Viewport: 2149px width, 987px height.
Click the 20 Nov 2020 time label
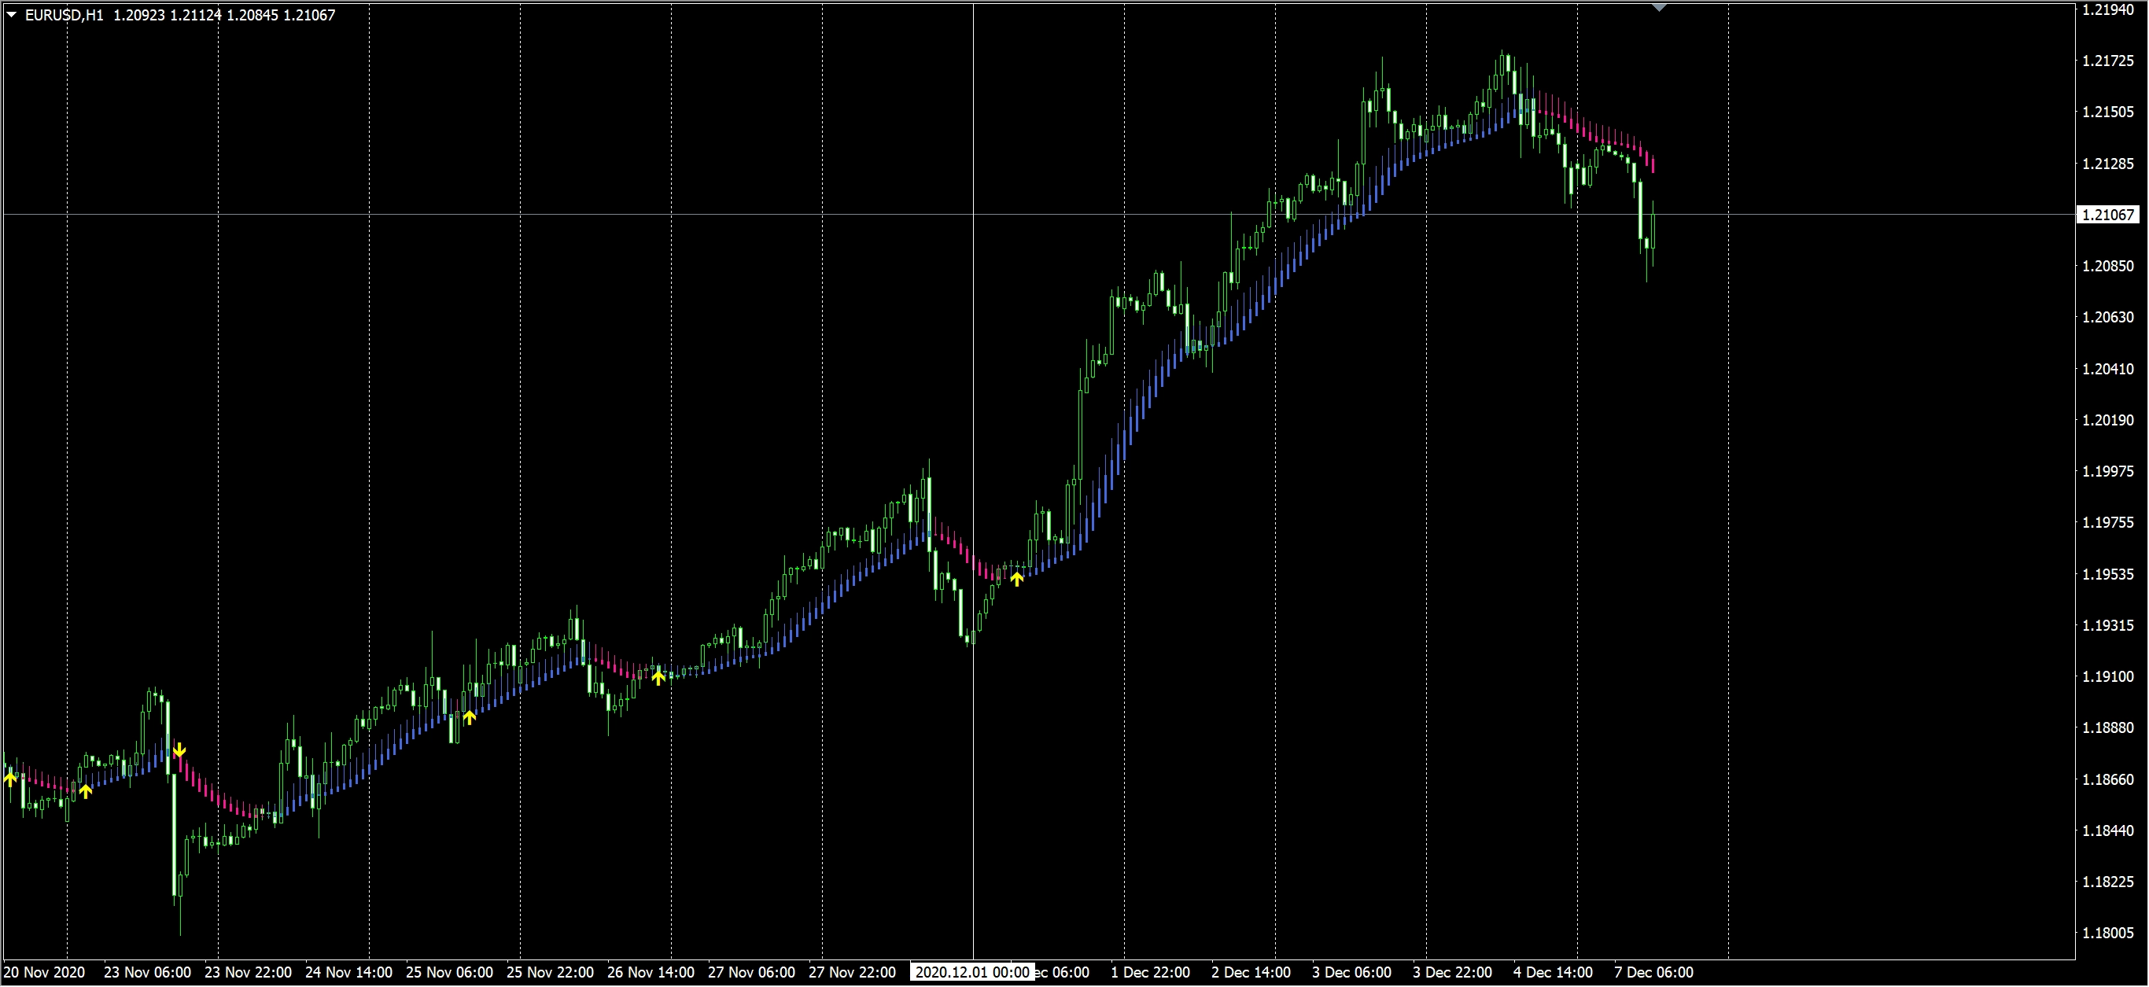(x=44, y=972)
